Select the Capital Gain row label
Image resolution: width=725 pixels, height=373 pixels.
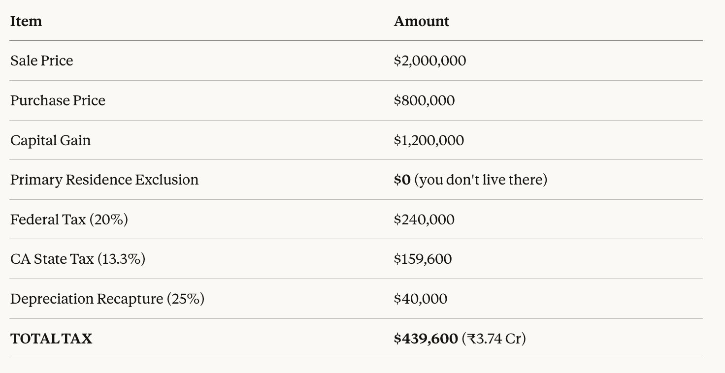[50, 140]
